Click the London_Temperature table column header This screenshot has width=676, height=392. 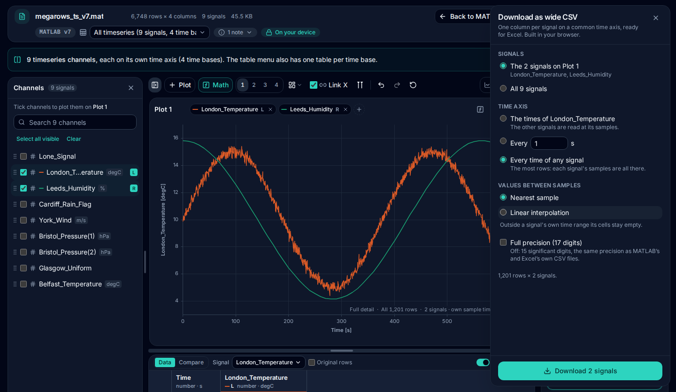click(x=263, y=381)
